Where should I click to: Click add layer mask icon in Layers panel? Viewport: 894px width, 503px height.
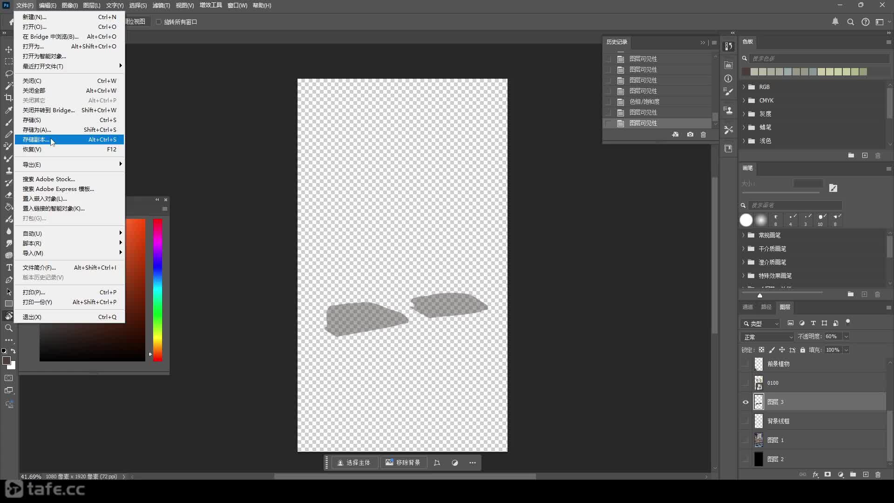coord(827,475)
